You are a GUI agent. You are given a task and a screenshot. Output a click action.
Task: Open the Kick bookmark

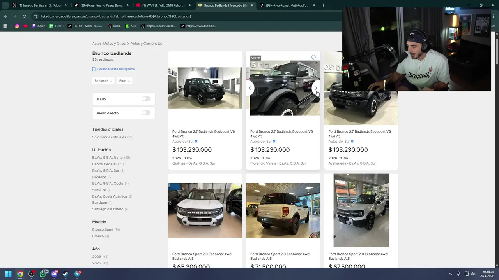click(x=131, y=26)
